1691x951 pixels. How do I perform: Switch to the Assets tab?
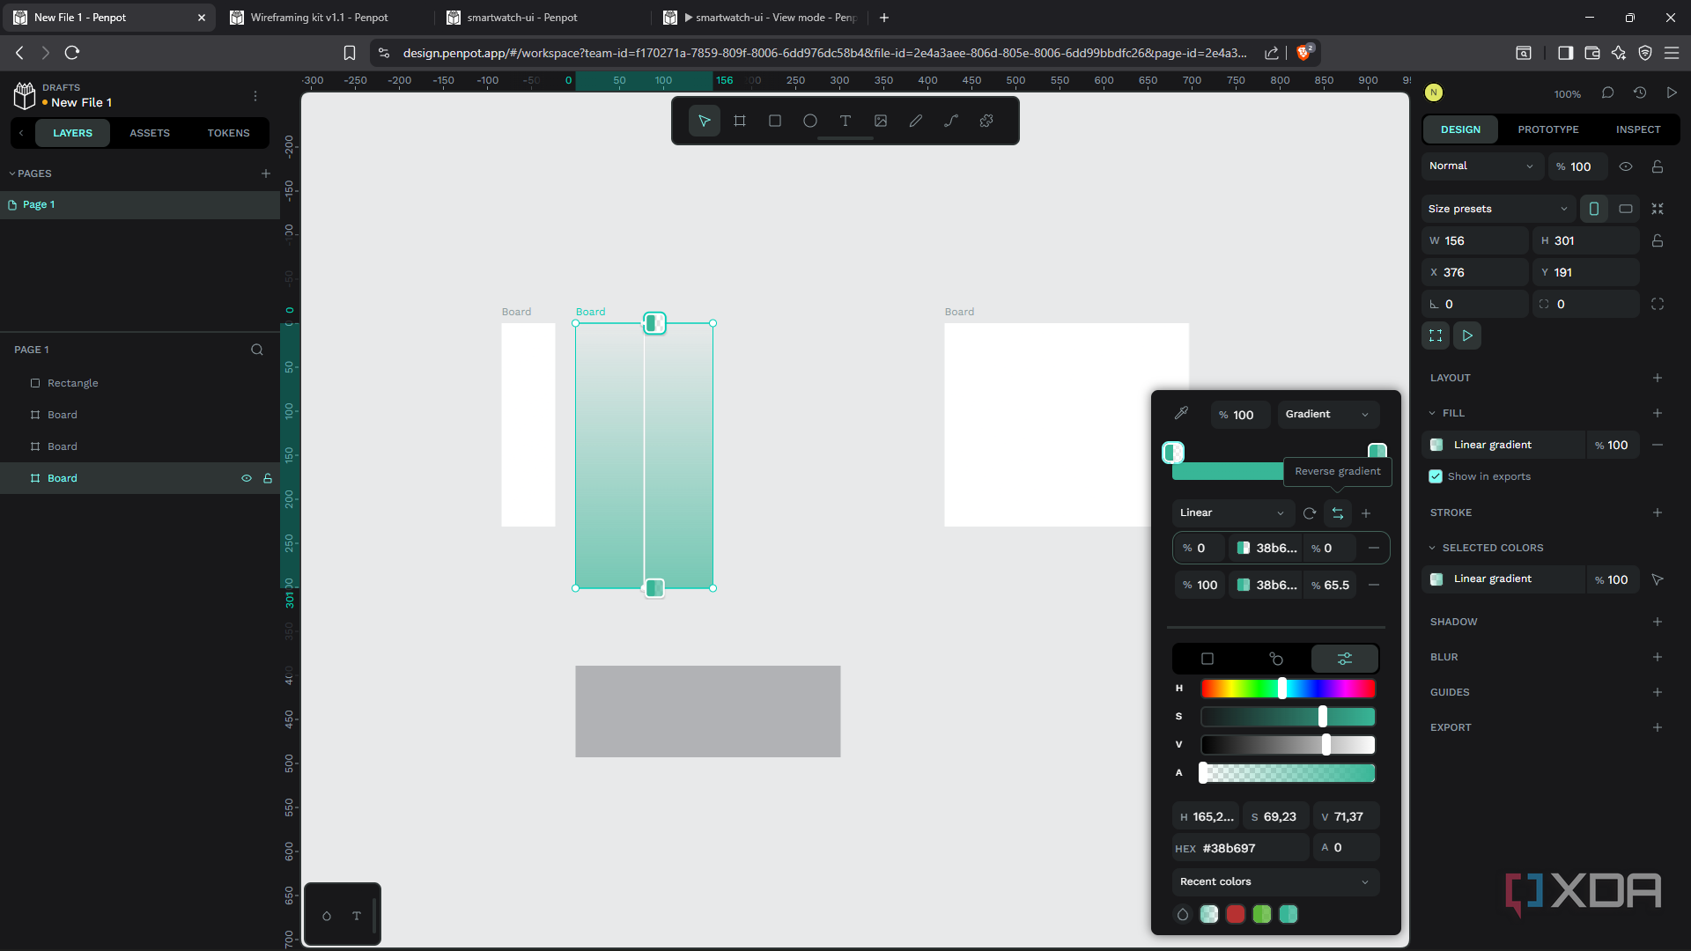150,133
